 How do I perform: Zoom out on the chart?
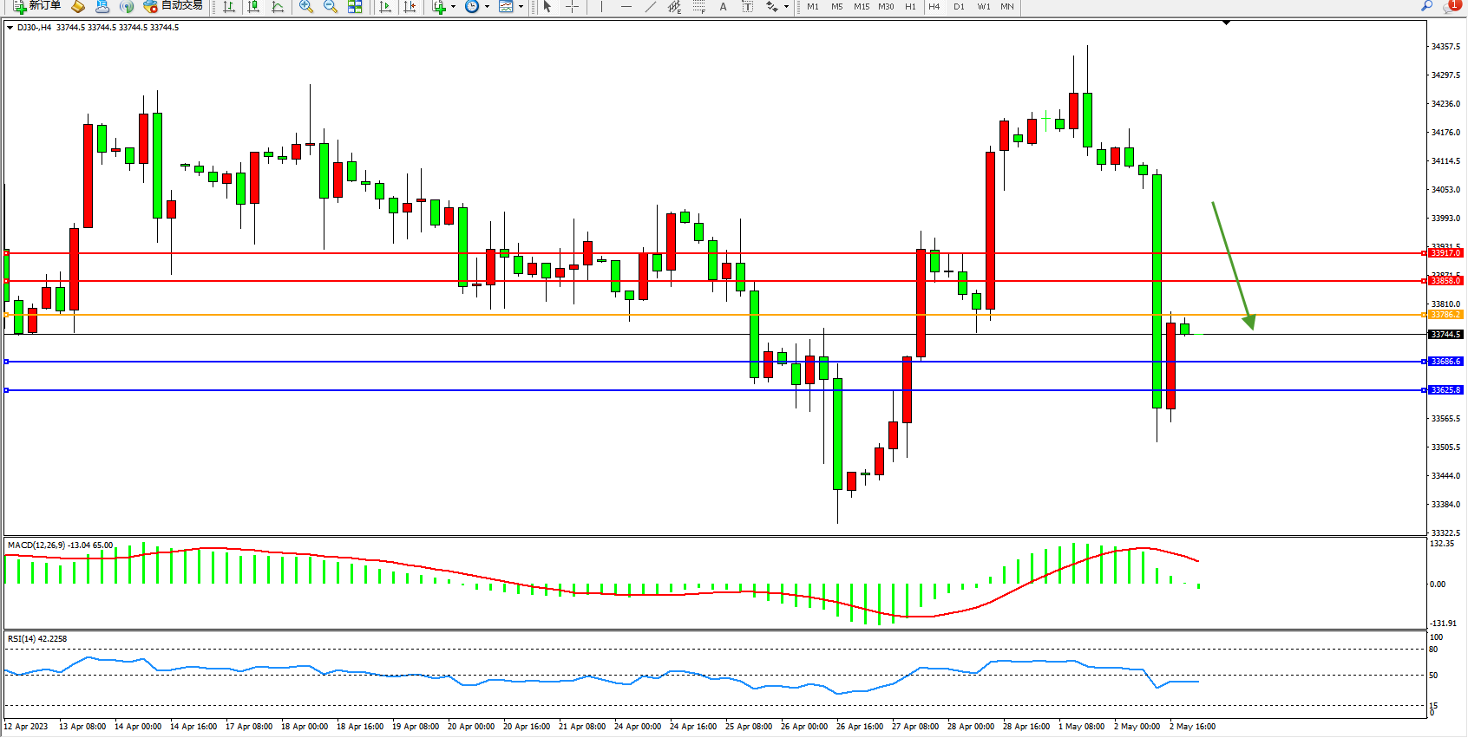(x=330, y=7)
